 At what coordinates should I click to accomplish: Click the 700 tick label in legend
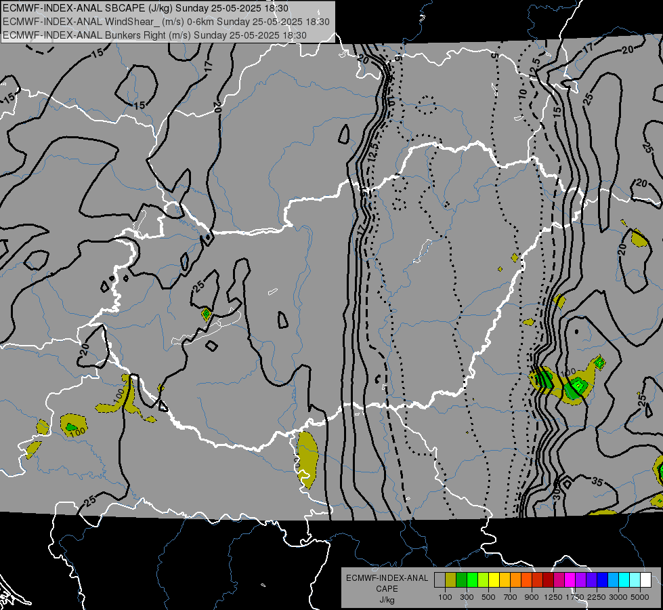(x=511, y=597)
